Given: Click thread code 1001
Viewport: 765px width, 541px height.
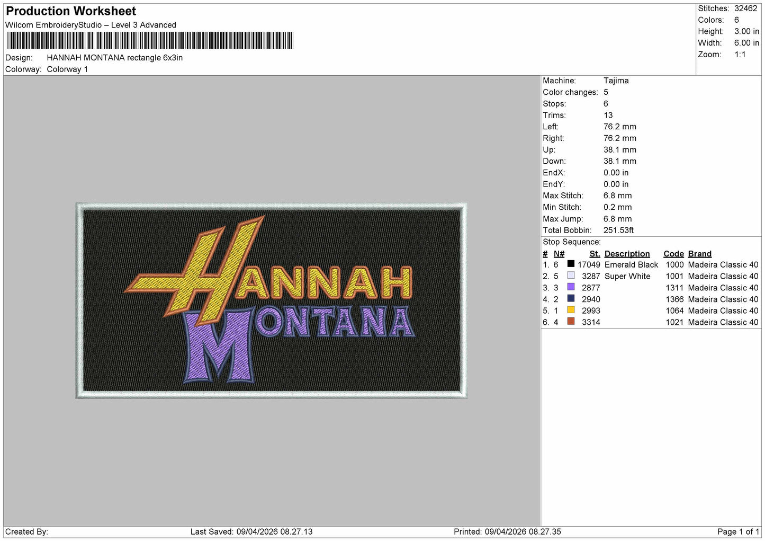Looking at the screenshot, I should [x=675, y=276].
